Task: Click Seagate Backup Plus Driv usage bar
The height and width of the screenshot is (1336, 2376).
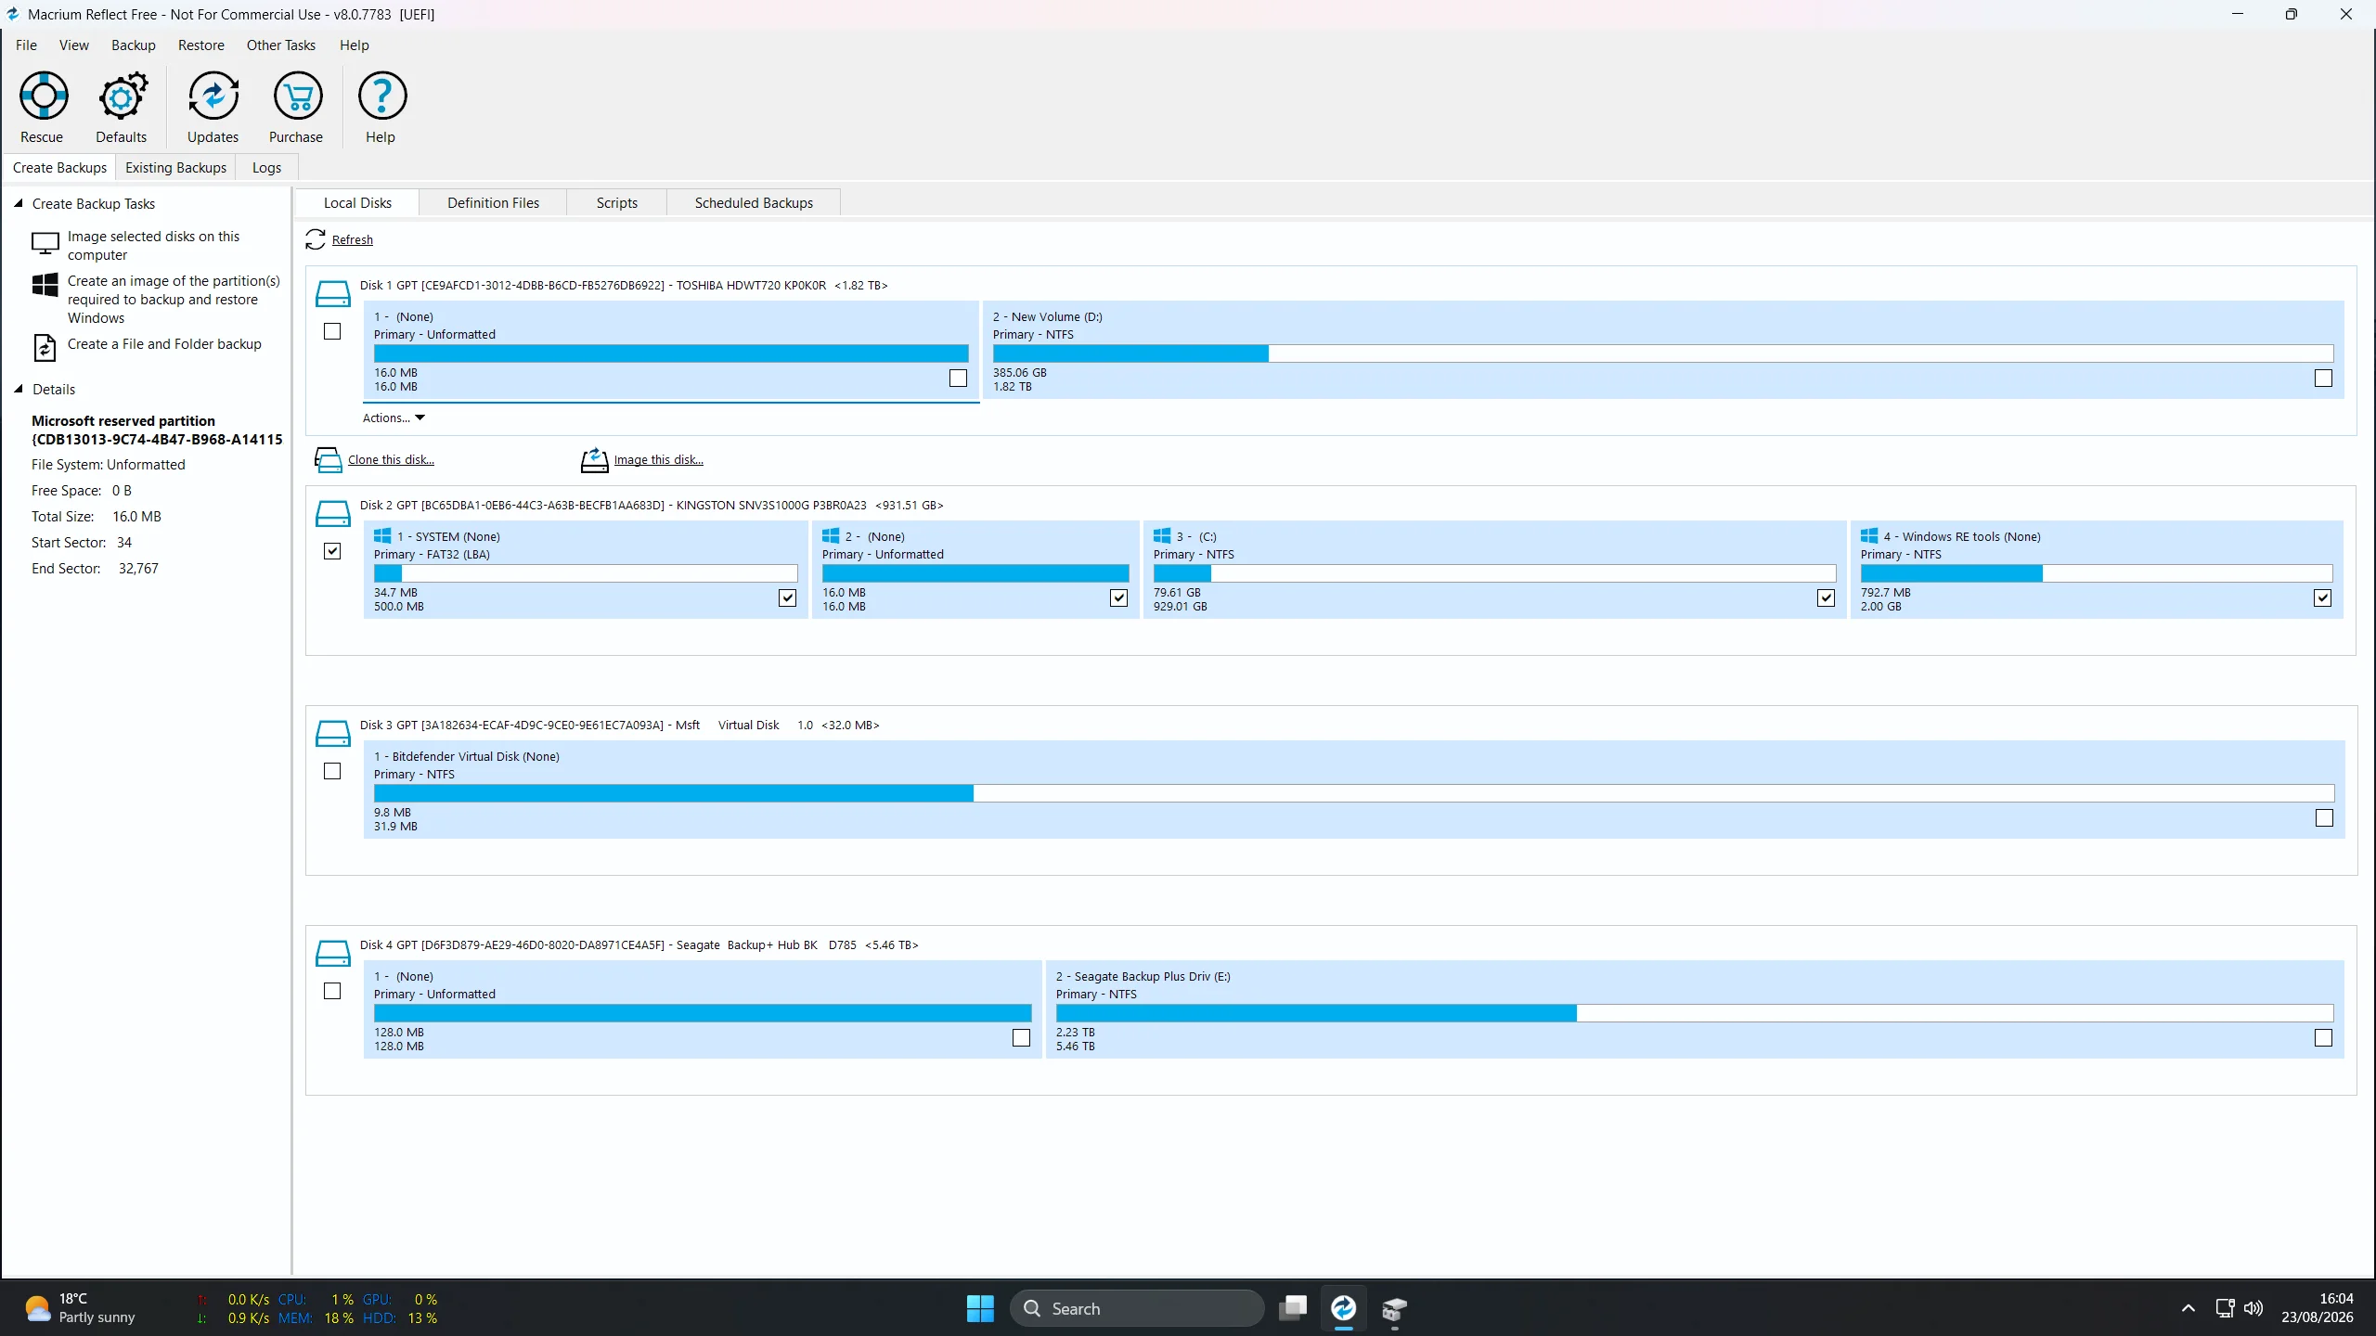Action: tap(1695, 1012)
